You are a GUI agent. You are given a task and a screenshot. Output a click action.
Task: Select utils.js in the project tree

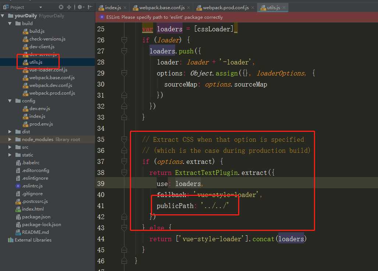[x=36, y=62]
